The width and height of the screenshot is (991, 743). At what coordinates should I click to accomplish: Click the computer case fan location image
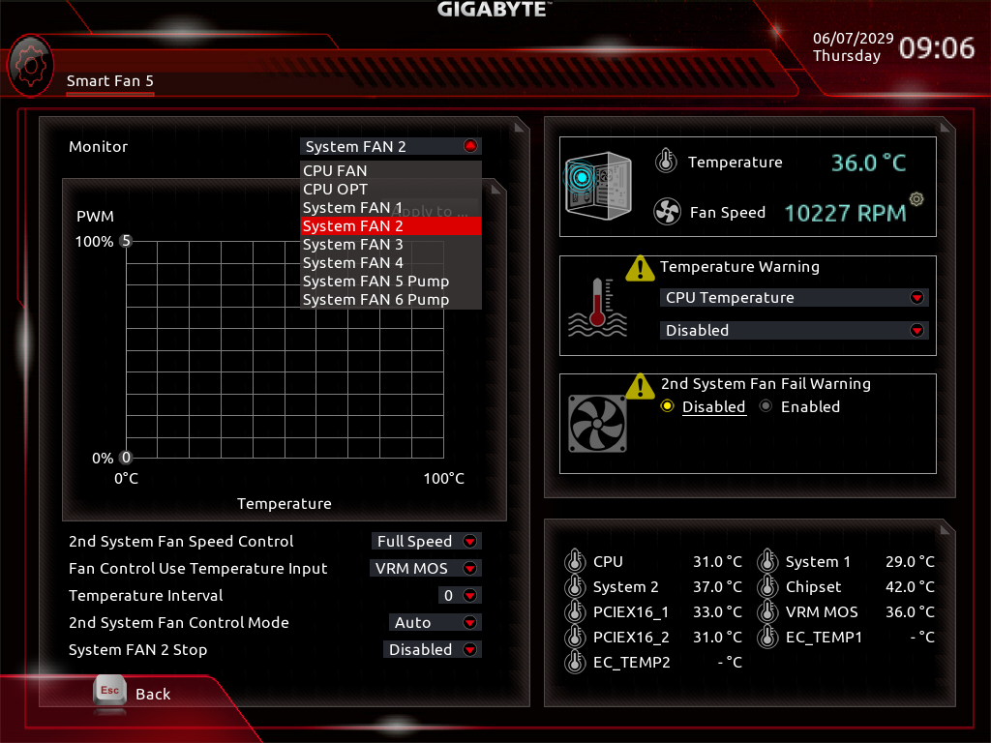tap(597, 186)
